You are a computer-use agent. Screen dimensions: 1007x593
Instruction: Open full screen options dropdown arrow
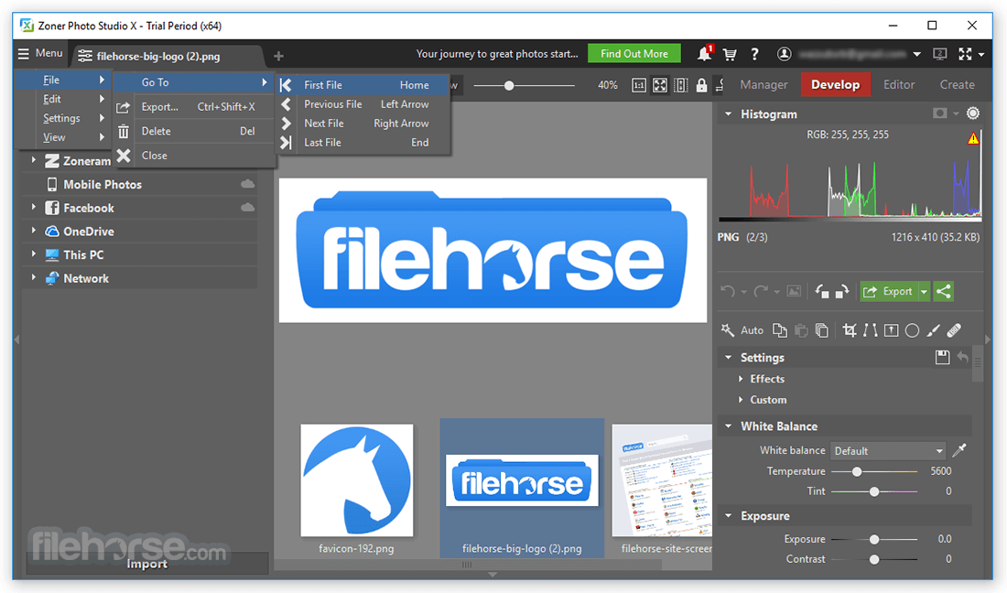[981, 55]
